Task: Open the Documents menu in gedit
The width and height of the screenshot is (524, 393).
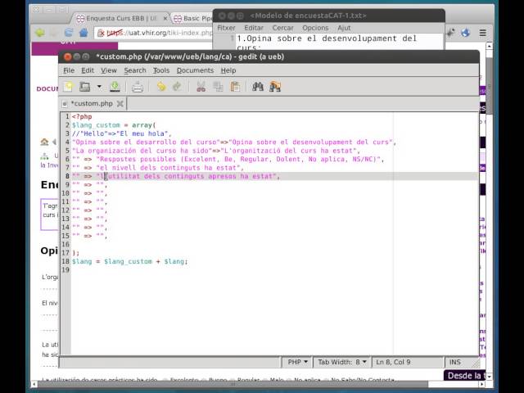Action: click(x=195, y=70)
